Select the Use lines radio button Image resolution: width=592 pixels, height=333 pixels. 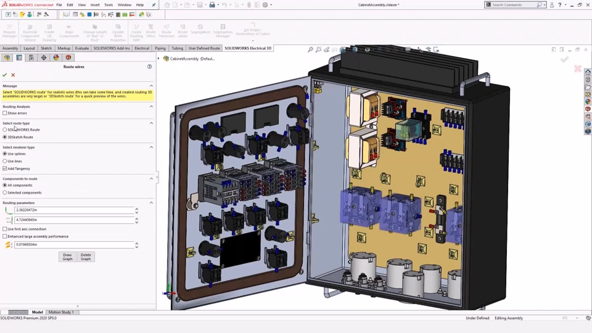point(4,161)
